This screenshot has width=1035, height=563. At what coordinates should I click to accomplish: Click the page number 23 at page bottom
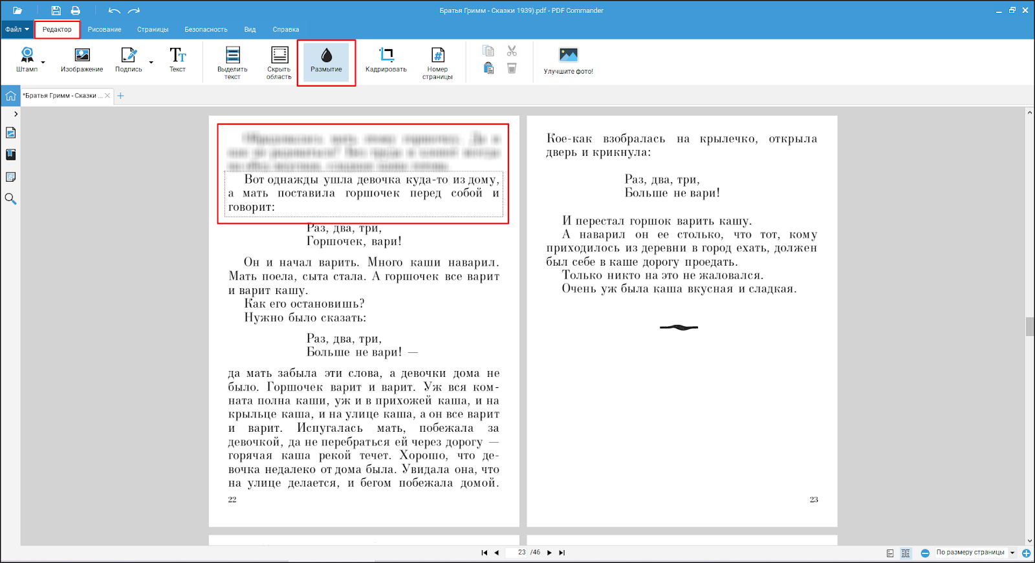click(x=814, y=500)
